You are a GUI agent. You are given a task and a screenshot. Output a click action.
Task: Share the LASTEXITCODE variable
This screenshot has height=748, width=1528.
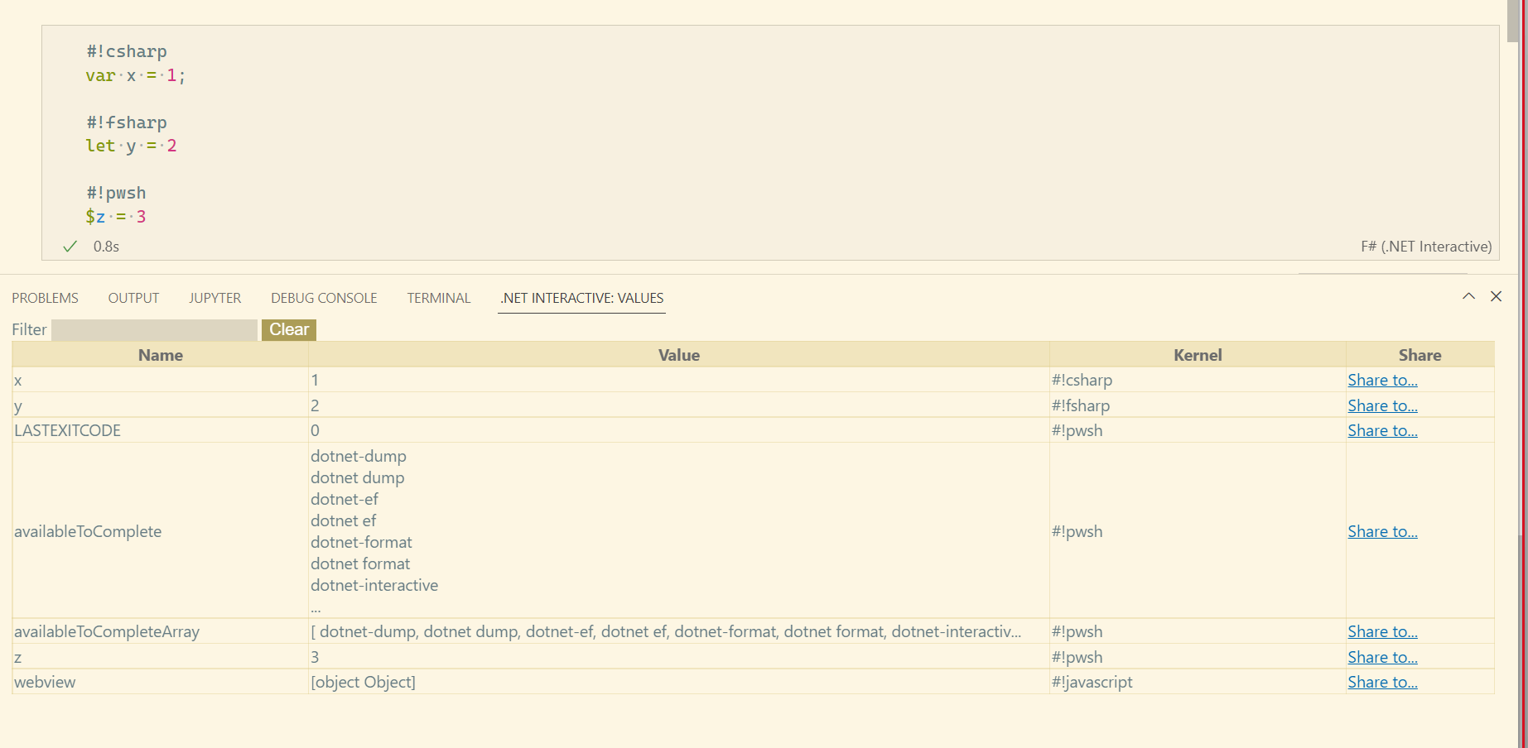pos(1382,429)
